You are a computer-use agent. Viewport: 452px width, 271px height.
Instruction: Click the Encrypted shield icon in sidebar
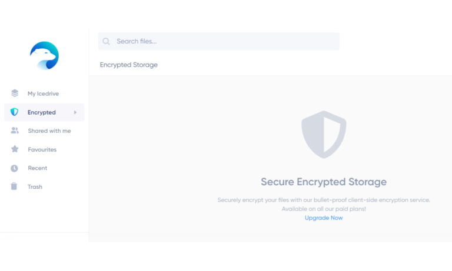[14, 112]
